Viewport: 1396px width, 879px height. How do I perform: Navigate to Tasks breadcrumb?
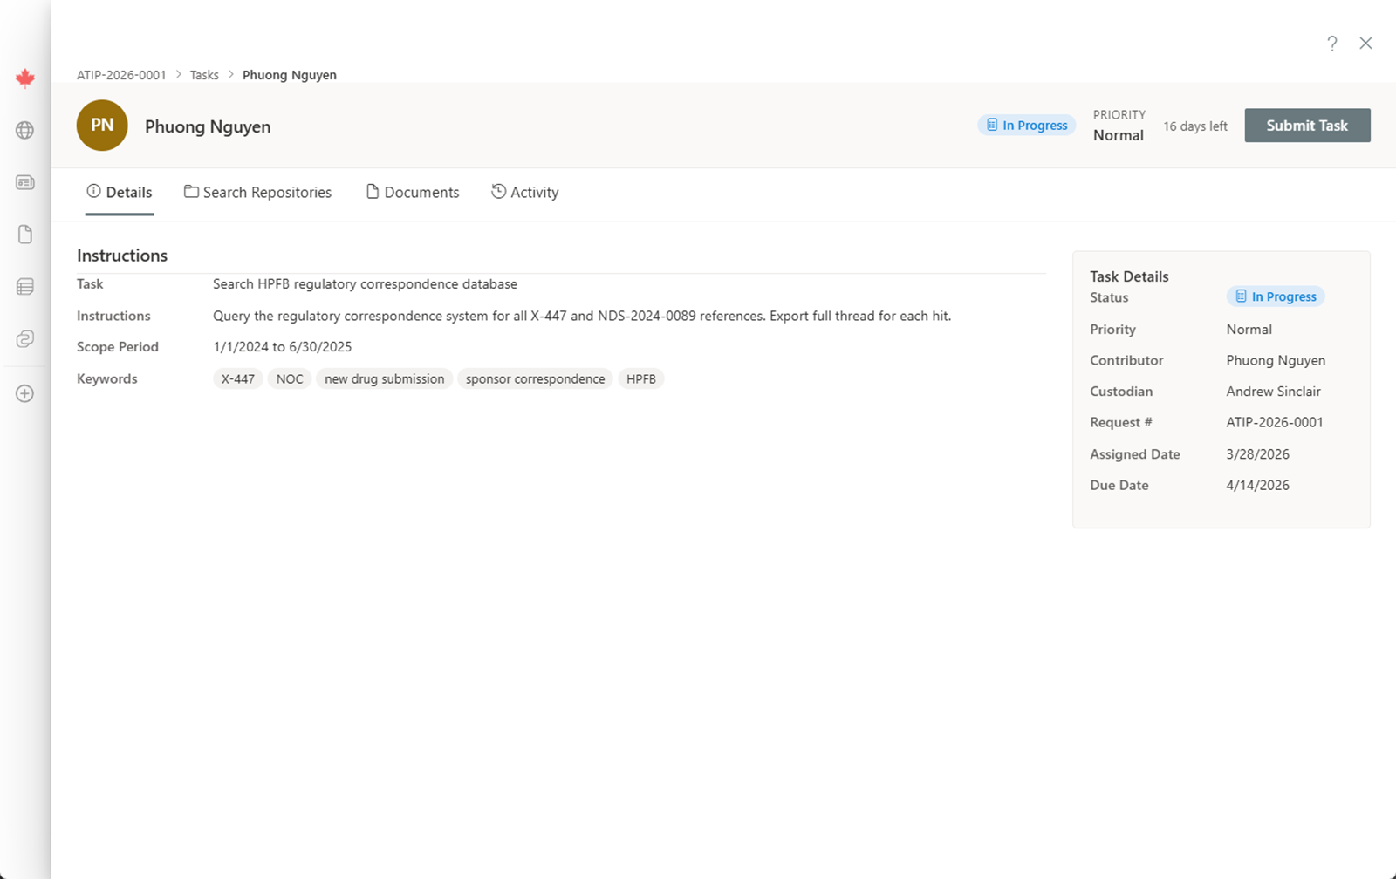click(x=204, y=75)
